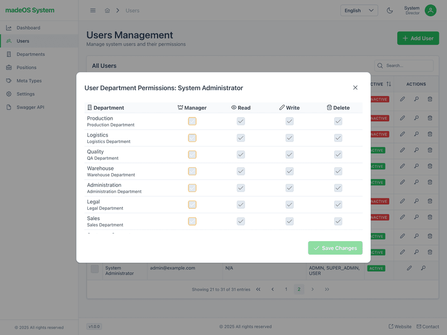Click the madeOS System logo
Viewport: 447px width, 335px height.
click(30, 10)
